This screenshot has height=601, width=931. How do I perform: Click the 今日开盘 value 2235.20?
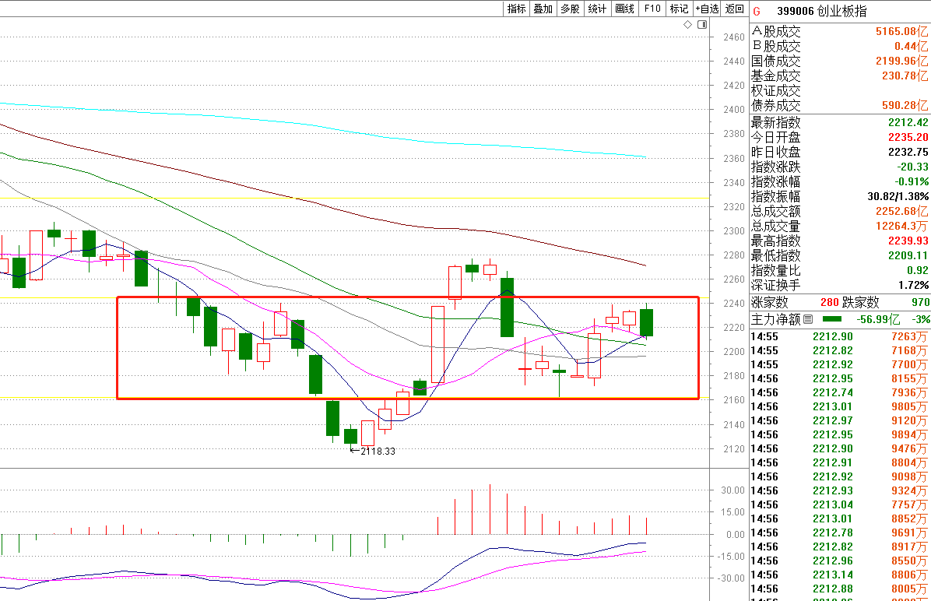pos(908,137)
